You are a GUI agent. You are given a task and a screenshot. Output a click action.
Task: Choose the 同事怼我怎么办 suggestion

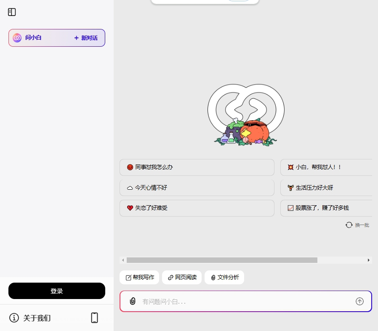(x=197, y=167)
